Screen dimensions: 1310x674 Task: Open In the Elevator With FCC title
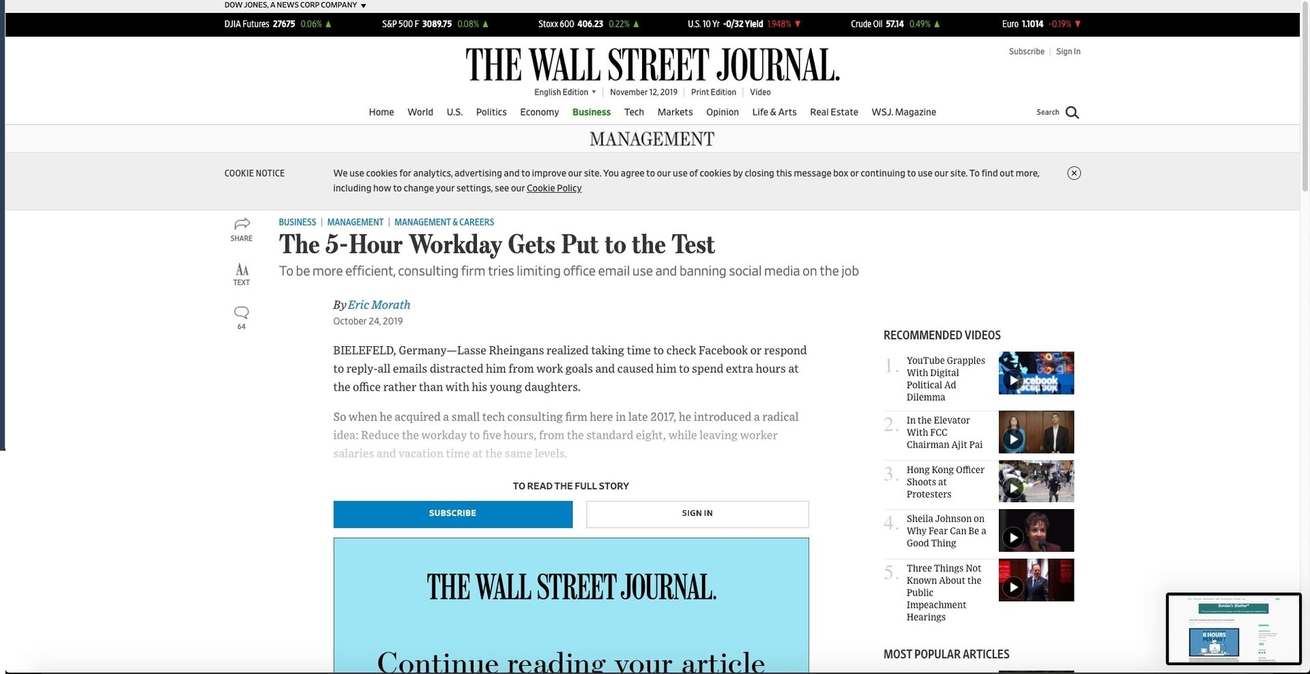point(944,433)
